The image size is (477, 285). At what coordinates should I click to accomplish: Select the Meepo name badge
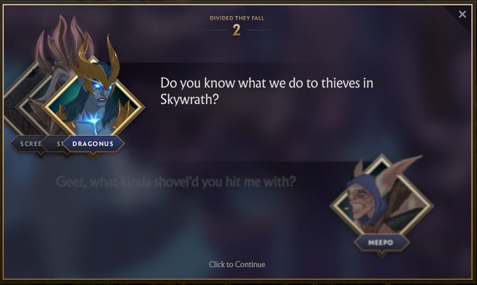[381, 243]
